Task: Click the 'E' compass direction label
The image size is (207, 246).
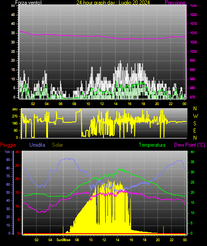Action: [195, 130]
